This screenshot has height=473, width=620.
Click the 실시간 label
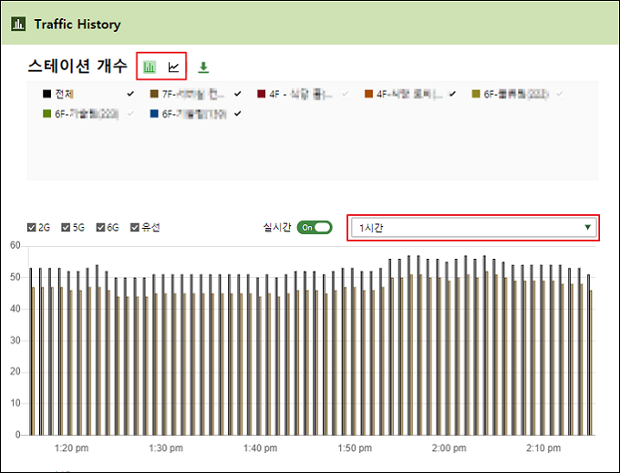(277, 228)
